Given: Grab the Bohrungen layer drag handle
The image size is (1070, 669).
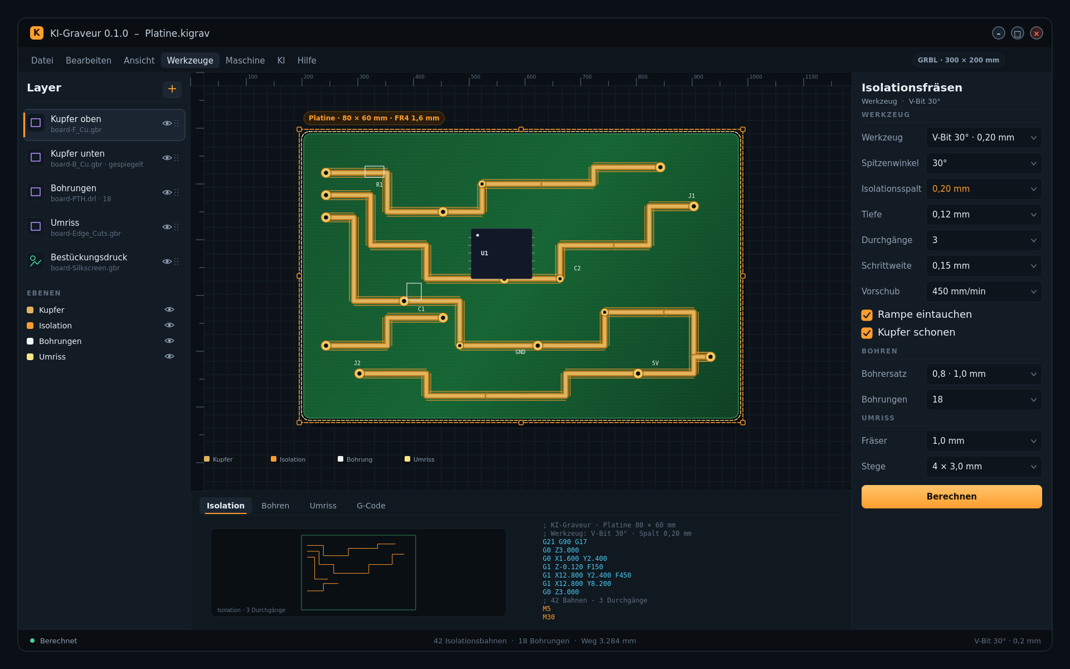Looking at the screenshot, I should point(177,193).
